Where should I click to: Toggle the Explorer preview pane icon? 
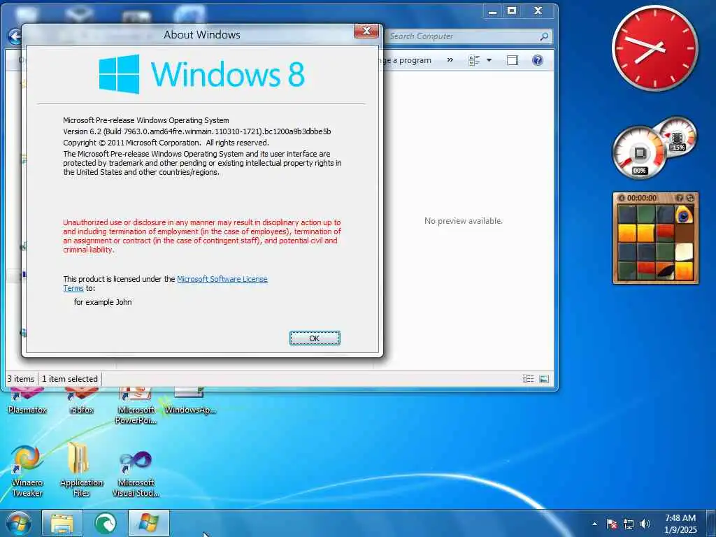point(513,60)
